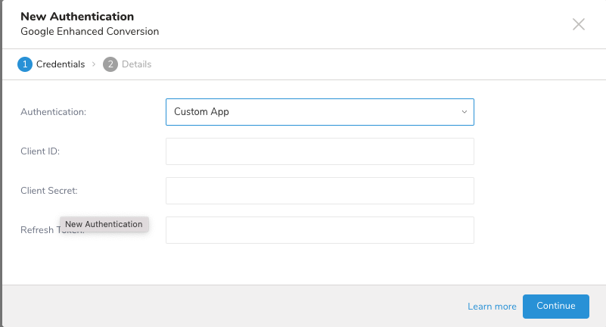Open the Custom App authentication selector

click(x=310, y=112)
